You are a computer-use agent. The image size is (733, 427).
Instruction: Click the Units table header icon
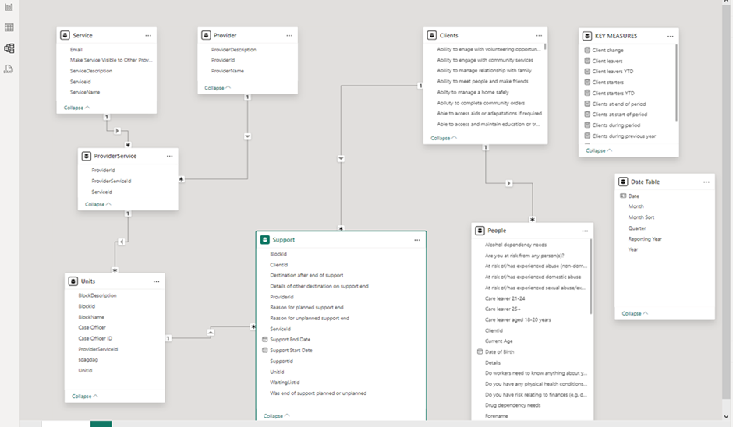pos(73,281)
